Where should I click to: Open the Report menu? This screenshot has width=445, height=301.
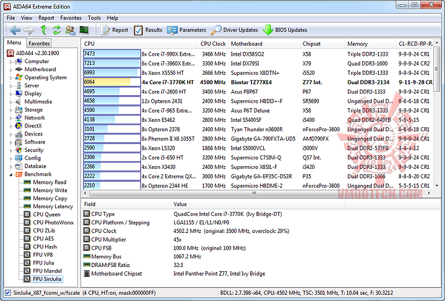coord(46,18)
